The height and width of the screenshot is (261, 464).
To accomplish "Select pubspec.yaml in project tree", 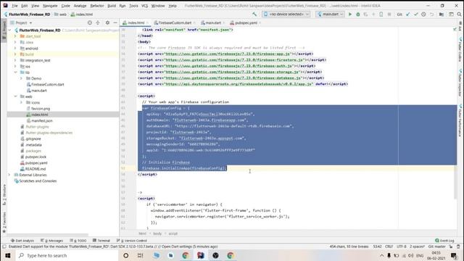I will pyautogui.click(x=36, y=162).
